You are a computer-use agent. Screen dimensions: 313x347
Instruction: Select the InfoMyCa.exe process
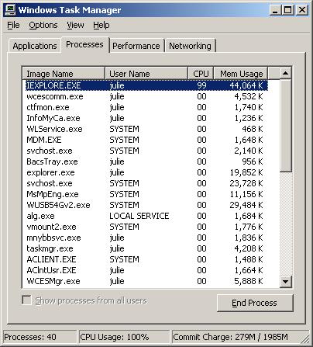pos(146,118)
